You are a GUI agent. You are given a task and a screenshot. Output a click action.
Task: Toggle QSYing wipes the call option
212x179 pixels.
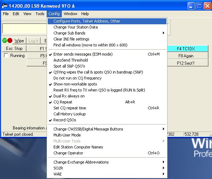107,72
